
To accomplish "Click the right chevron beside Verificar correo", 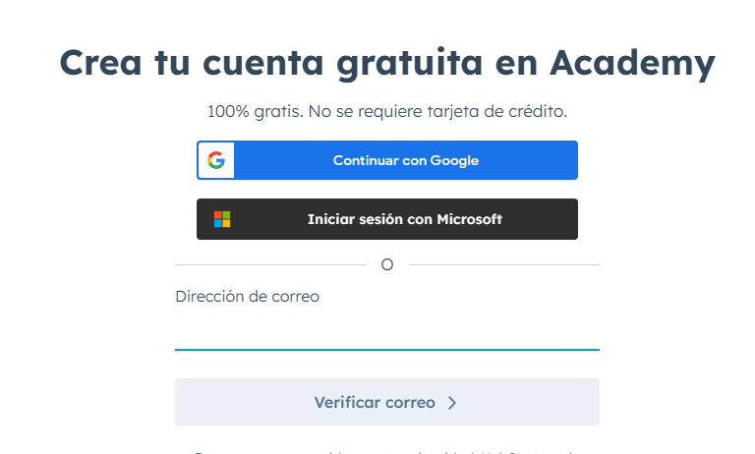I will (x=451, y=403).
